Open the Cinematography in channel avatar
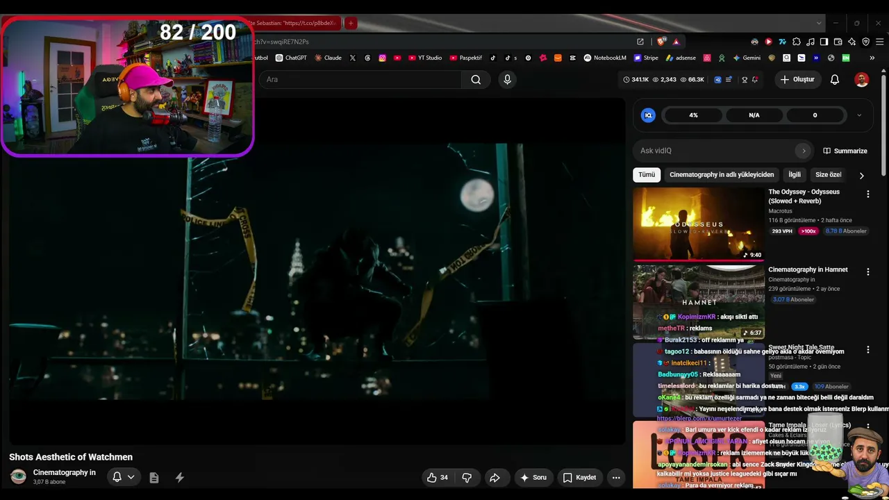This screenshot has height=500, width=889. [x=19, y=476]
